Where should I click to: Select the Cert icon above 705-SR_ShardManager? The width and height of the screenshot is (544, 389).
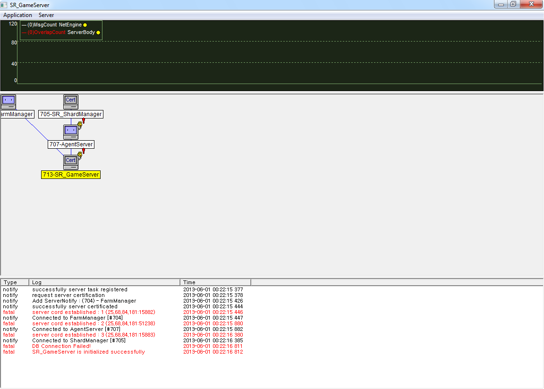point(71,101)
